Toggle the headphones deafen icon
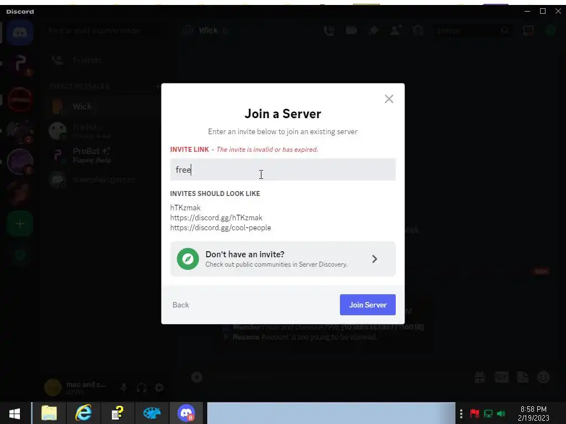566x424 pixels. (x=141, y=388)
